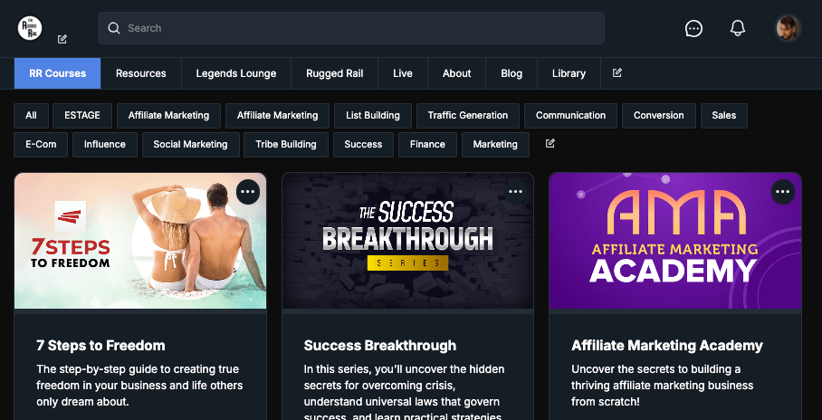Open the Library tab

[569, 73]
